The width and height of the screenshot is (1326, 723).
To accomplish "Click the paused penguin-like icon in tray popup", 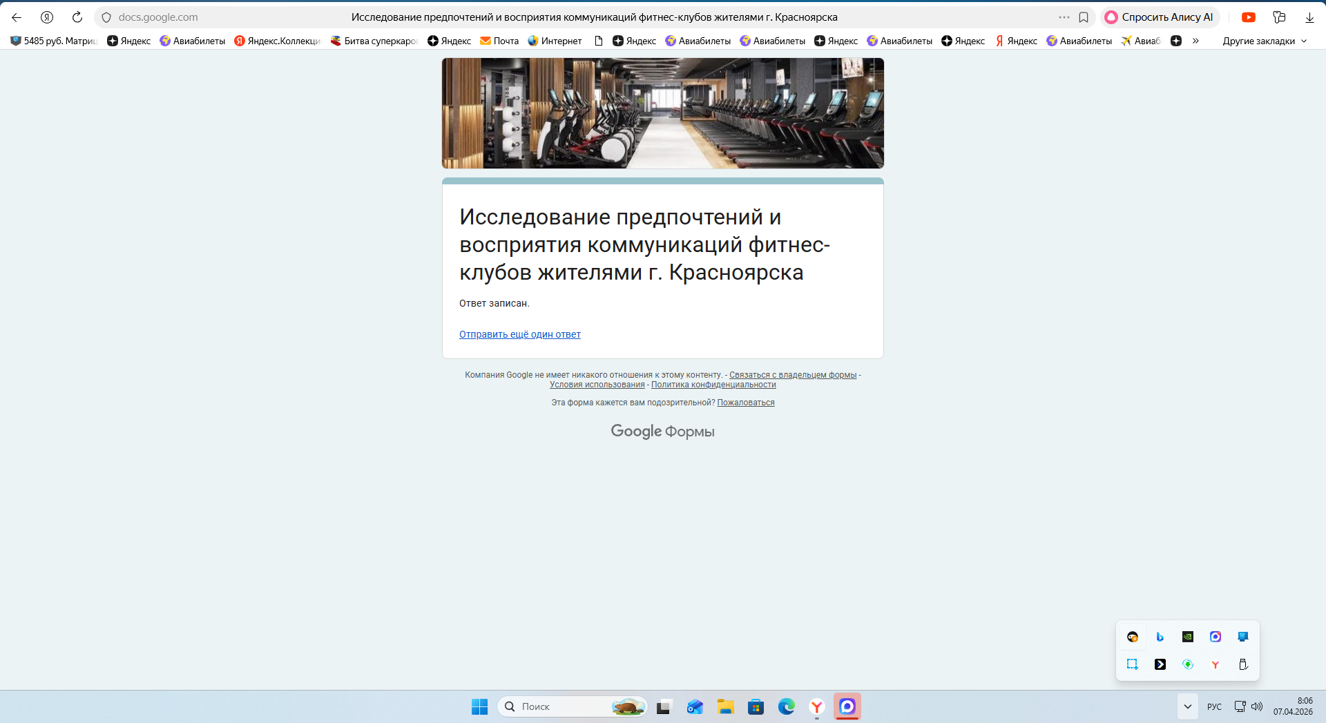I will click(1133, 637).
